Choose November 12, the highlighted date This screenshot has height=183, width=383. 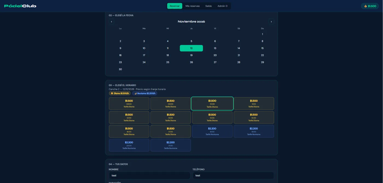[x=191, y=48]
